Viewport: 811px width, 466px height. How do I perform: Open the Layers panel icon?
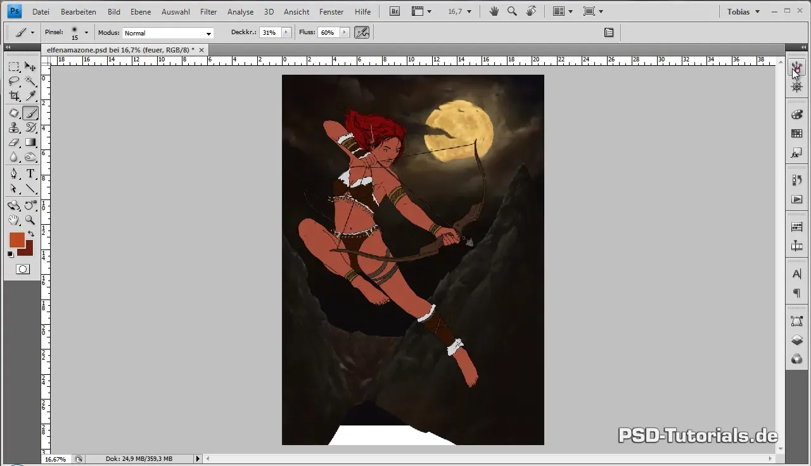point(797,340)
